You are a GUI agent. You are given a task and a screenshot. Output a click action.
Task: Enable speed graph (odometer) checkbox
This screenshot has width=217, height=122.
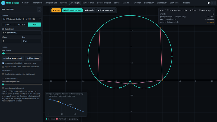(3, 88)
